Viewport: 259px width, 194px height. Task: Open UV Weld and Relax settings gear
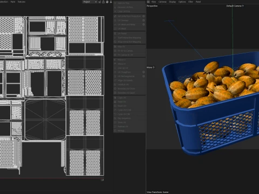click(x=144, y=24)
